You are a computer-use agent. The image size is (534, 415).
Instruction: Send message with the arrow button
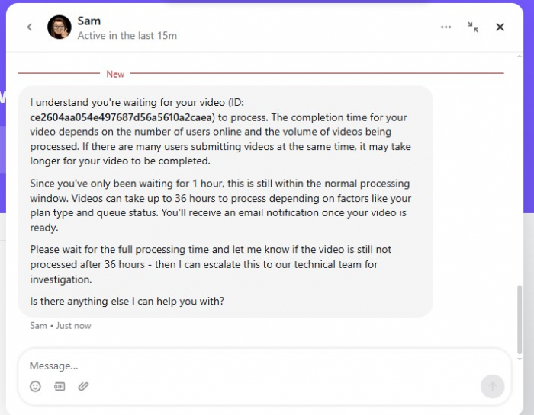(x=493, y=387)
